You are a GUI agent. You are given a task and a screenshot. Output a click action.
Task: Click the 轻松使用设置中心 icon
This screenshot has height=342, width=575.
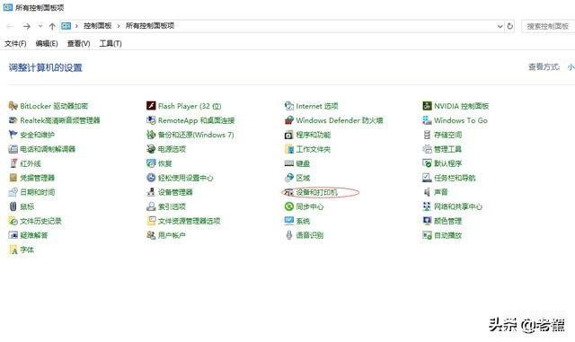(x=151, y=178)
